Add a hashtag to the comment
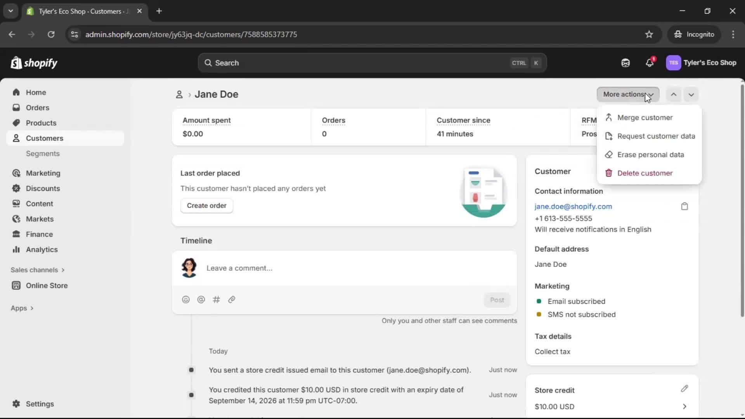745x419 pixels. [x=217, y=300]
